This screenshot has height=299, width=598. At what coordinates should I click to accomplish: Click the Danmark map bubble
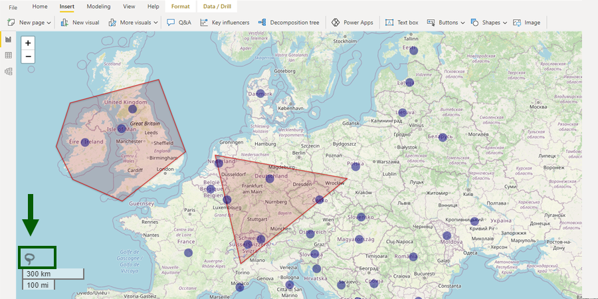coord(260,93)
